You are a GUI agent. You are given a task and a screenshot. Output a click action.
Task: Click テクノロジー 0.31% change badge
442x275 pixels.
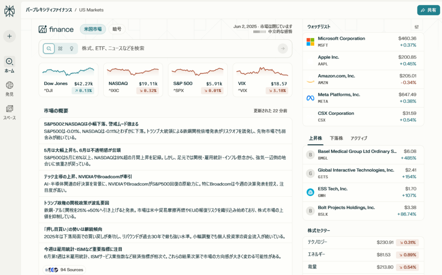coord(407,243)
